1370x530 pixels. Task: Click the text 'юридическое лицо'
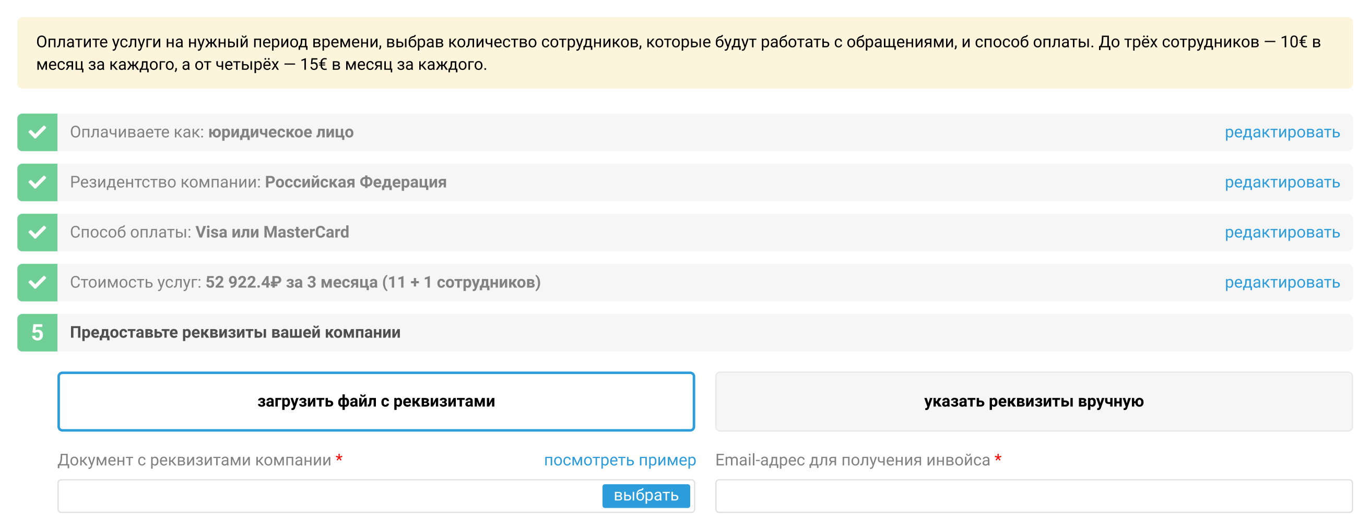[281, 132]
